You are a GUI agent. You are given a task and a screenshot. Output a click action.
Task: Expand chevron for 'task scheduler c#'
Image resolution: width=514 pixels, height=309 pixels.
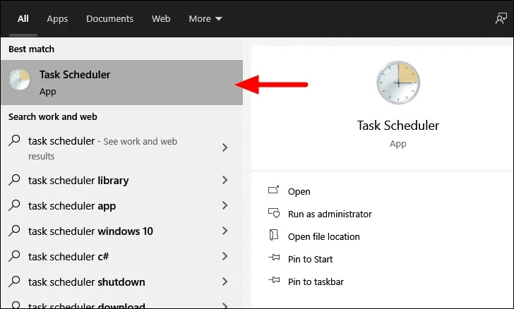[x=225, y=256]
